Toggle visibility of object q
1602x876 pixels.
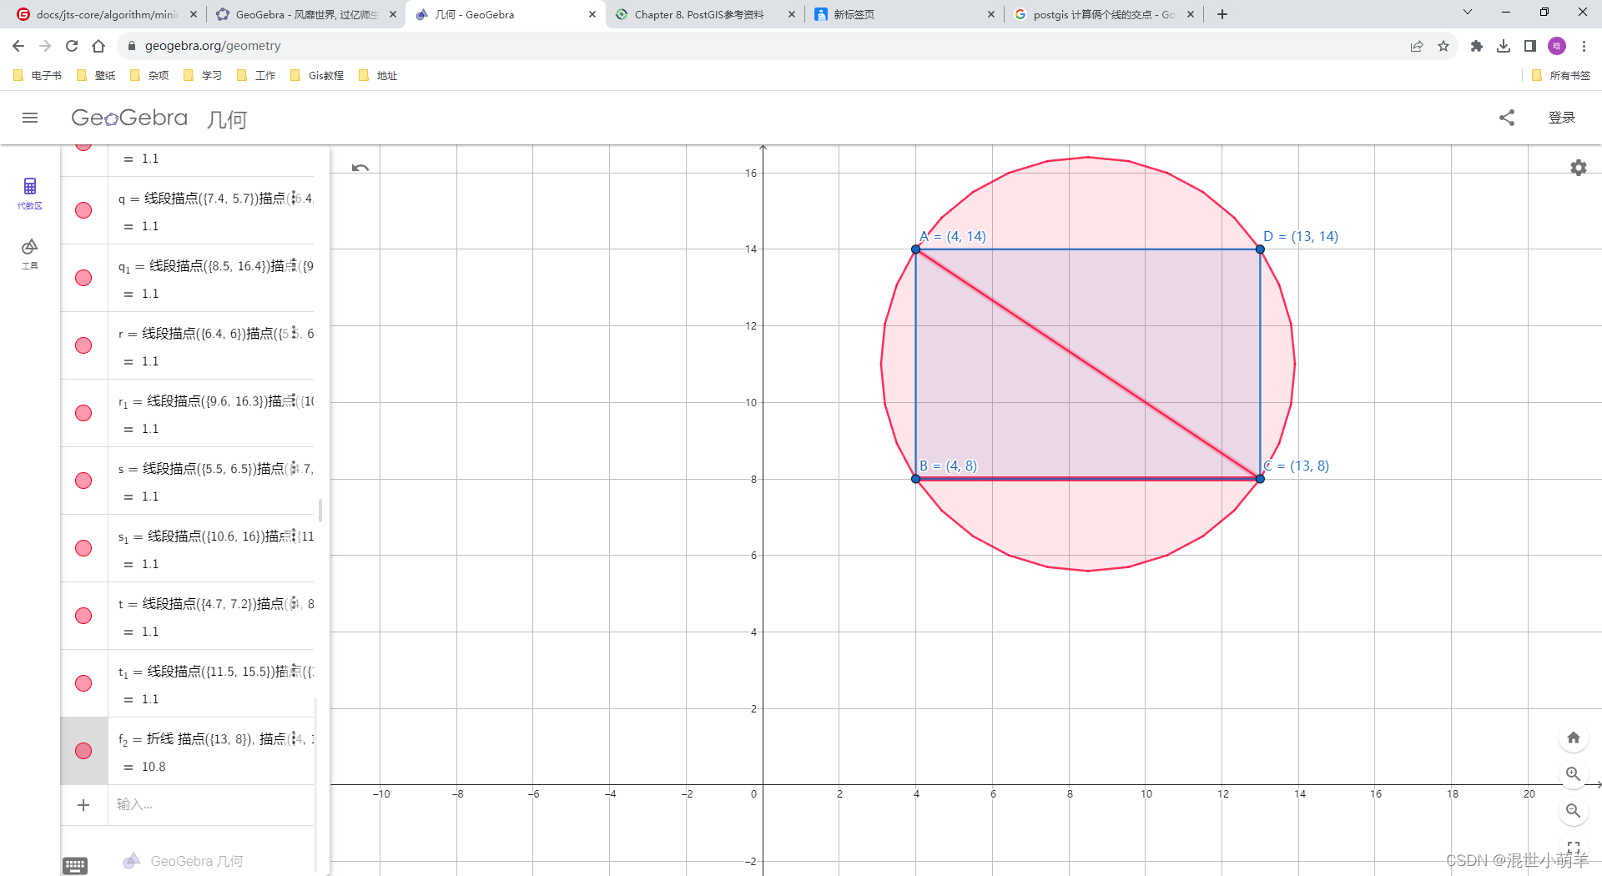[83, 210]
